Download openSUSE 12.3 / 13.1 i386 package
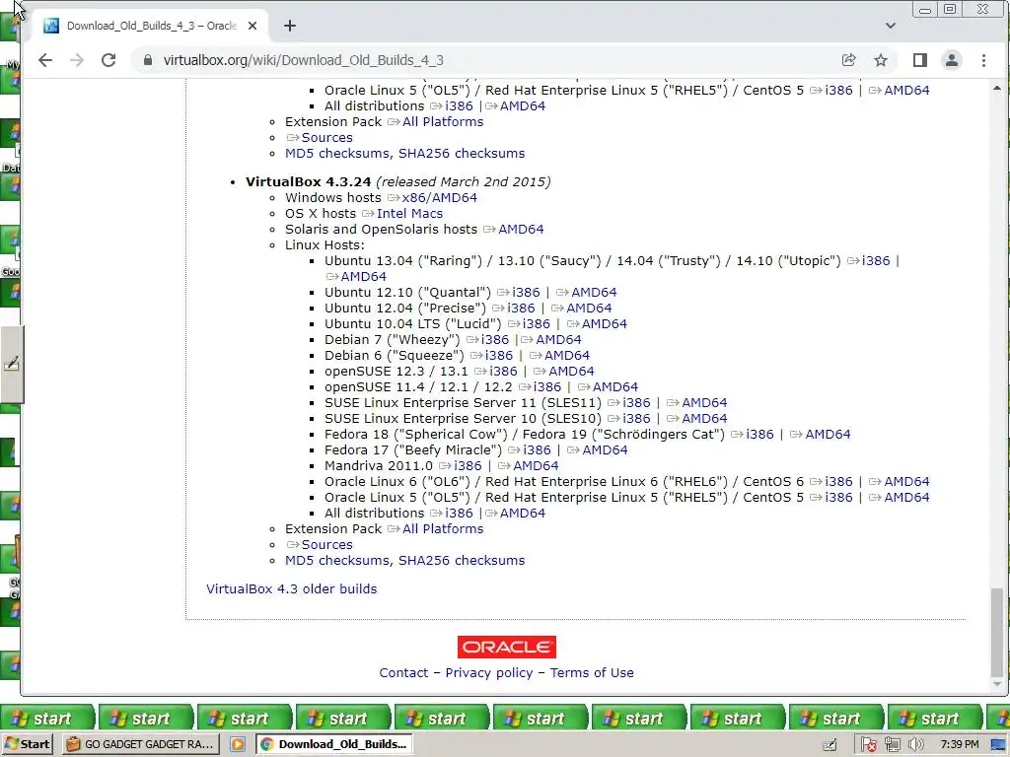The height and width of the screenshot is (757, 1010). [503, 372]
